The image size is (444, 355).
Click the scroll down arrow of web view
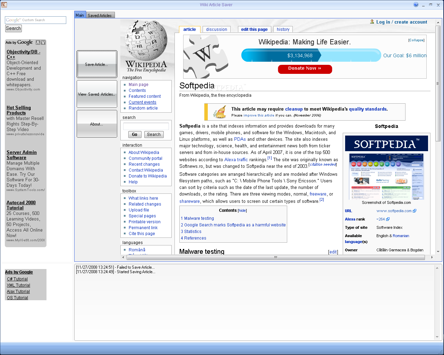438,252
